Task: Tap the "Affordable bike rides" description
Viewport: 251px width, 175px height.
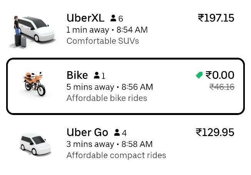Action: [107, 98]
